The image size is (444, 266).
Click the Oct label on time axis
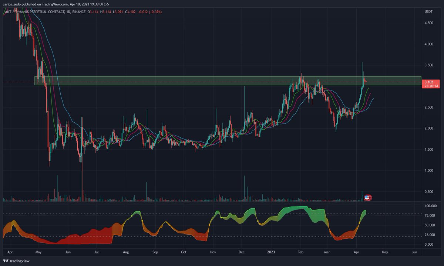[184, 252]
